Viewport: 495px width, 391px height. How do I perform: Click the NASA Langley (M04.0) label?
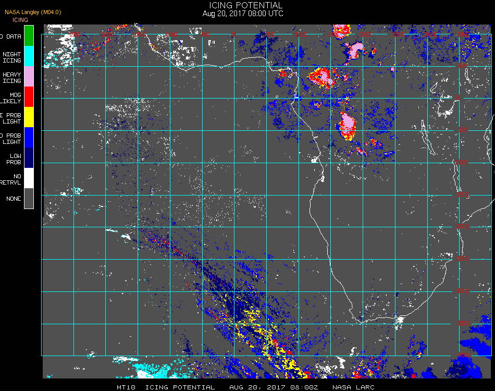(33, 12)
